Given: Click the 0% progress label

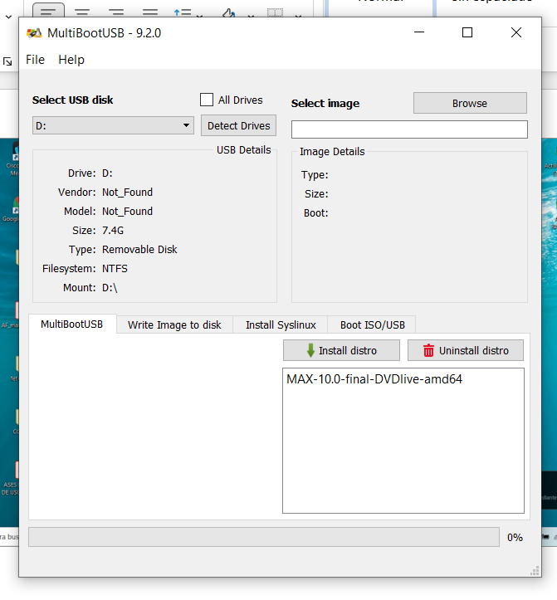Looking at the screenshot, I should [x=515, y=538].
